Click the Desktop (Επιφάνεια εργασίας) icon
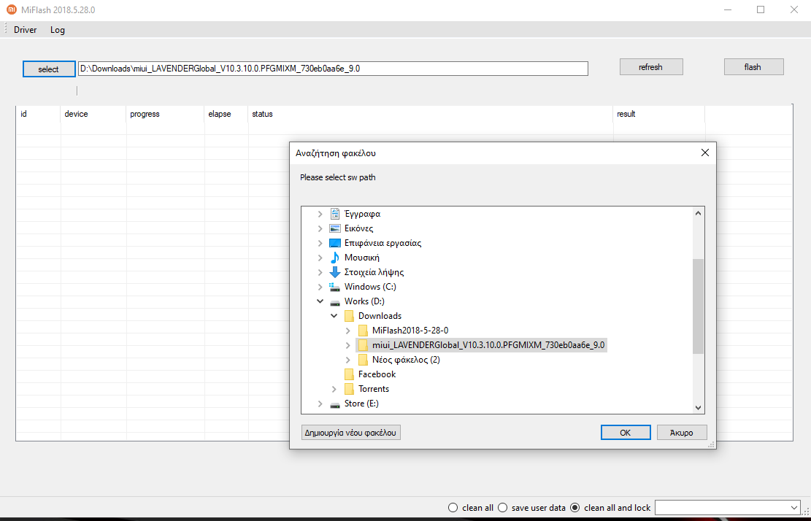Viewport: 811px width, 521px height. point(335,243)
